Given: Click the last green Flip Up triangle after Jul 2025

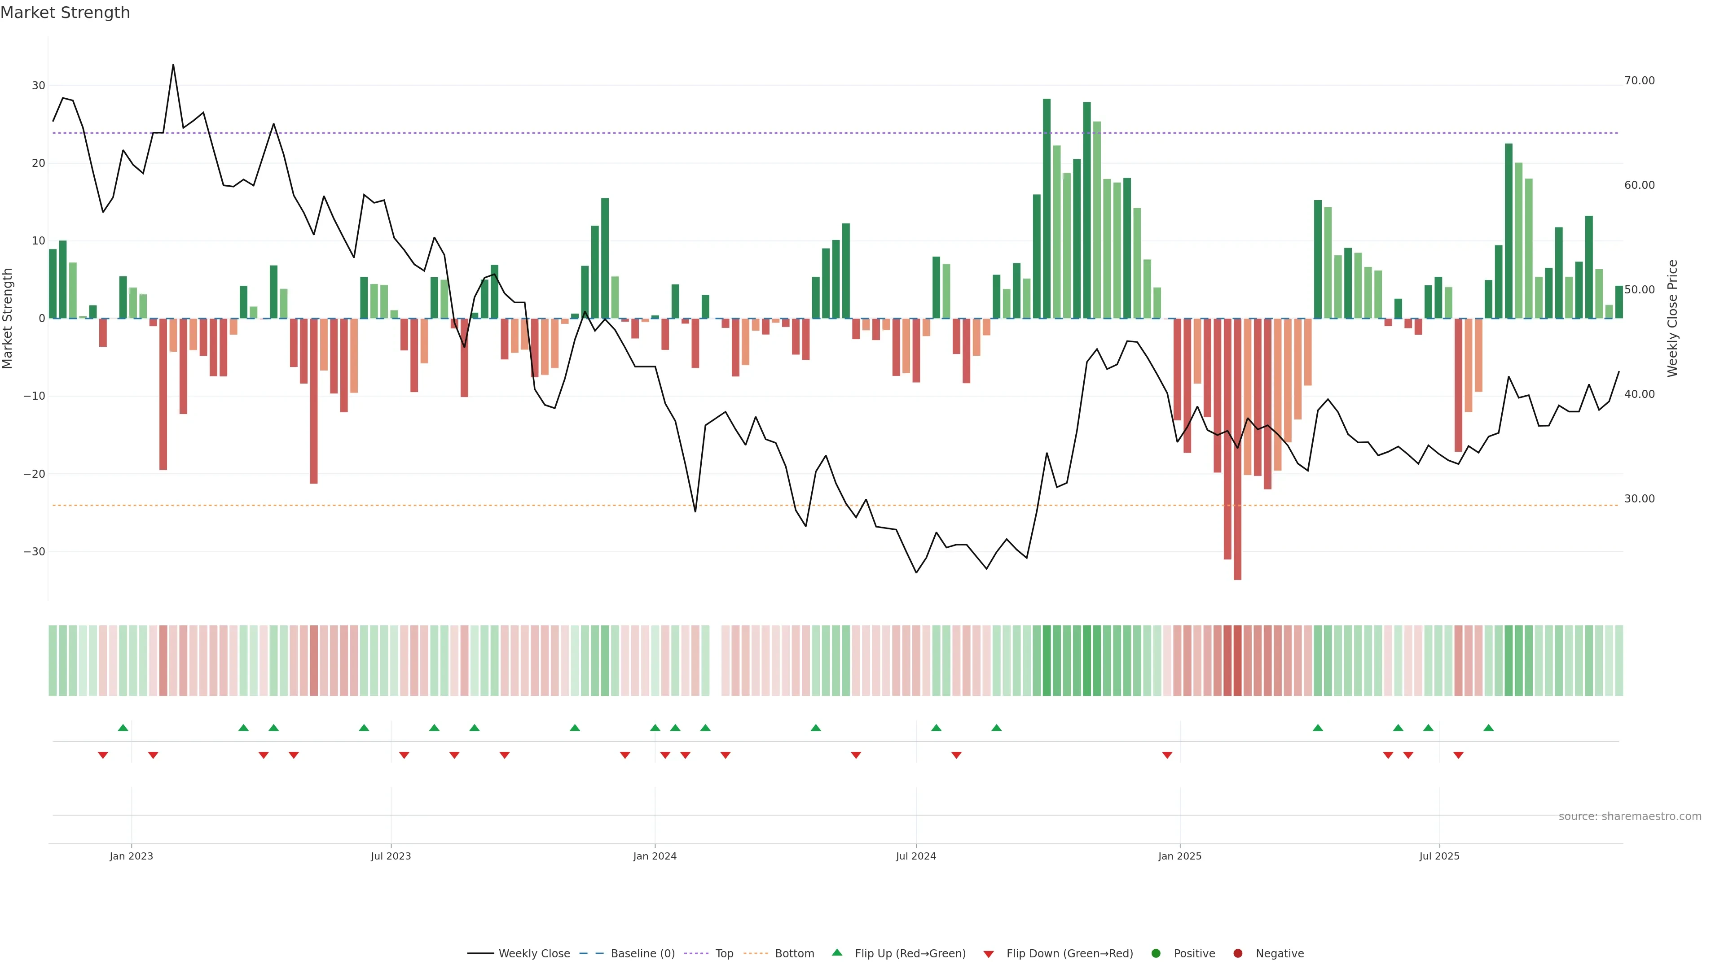Looking at the screenshot, I should tap(1488, 728).
